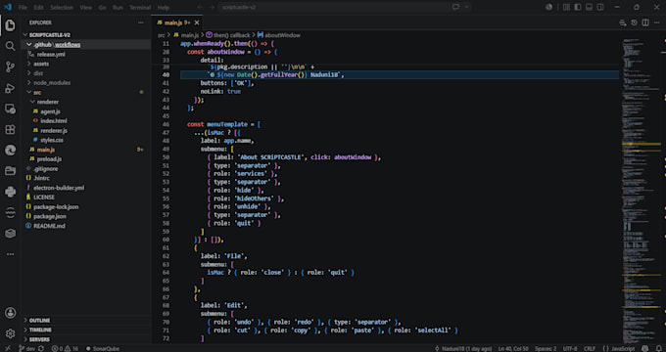This screenshot has width=666, height=352.
Task: Open Explorer views and more actions ellipsis
Action: [x=141, y=22]
